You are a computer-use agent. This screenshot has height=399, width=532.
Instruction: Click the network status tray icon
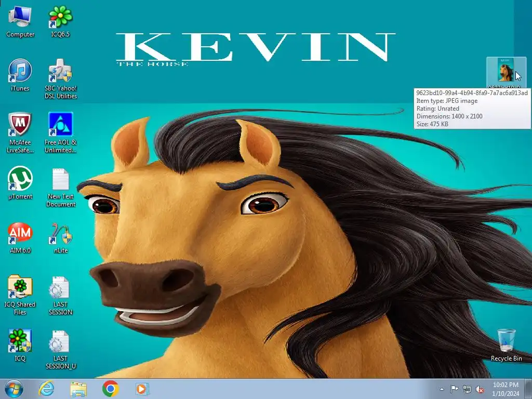point(467,389)
